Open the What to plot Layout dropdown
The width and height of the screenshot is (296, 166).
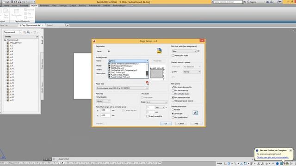pyautogui.click(x=103, y=101)
